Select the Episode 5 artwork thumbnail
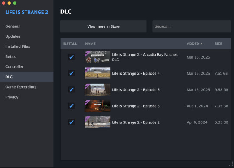 tap(97, 90)
